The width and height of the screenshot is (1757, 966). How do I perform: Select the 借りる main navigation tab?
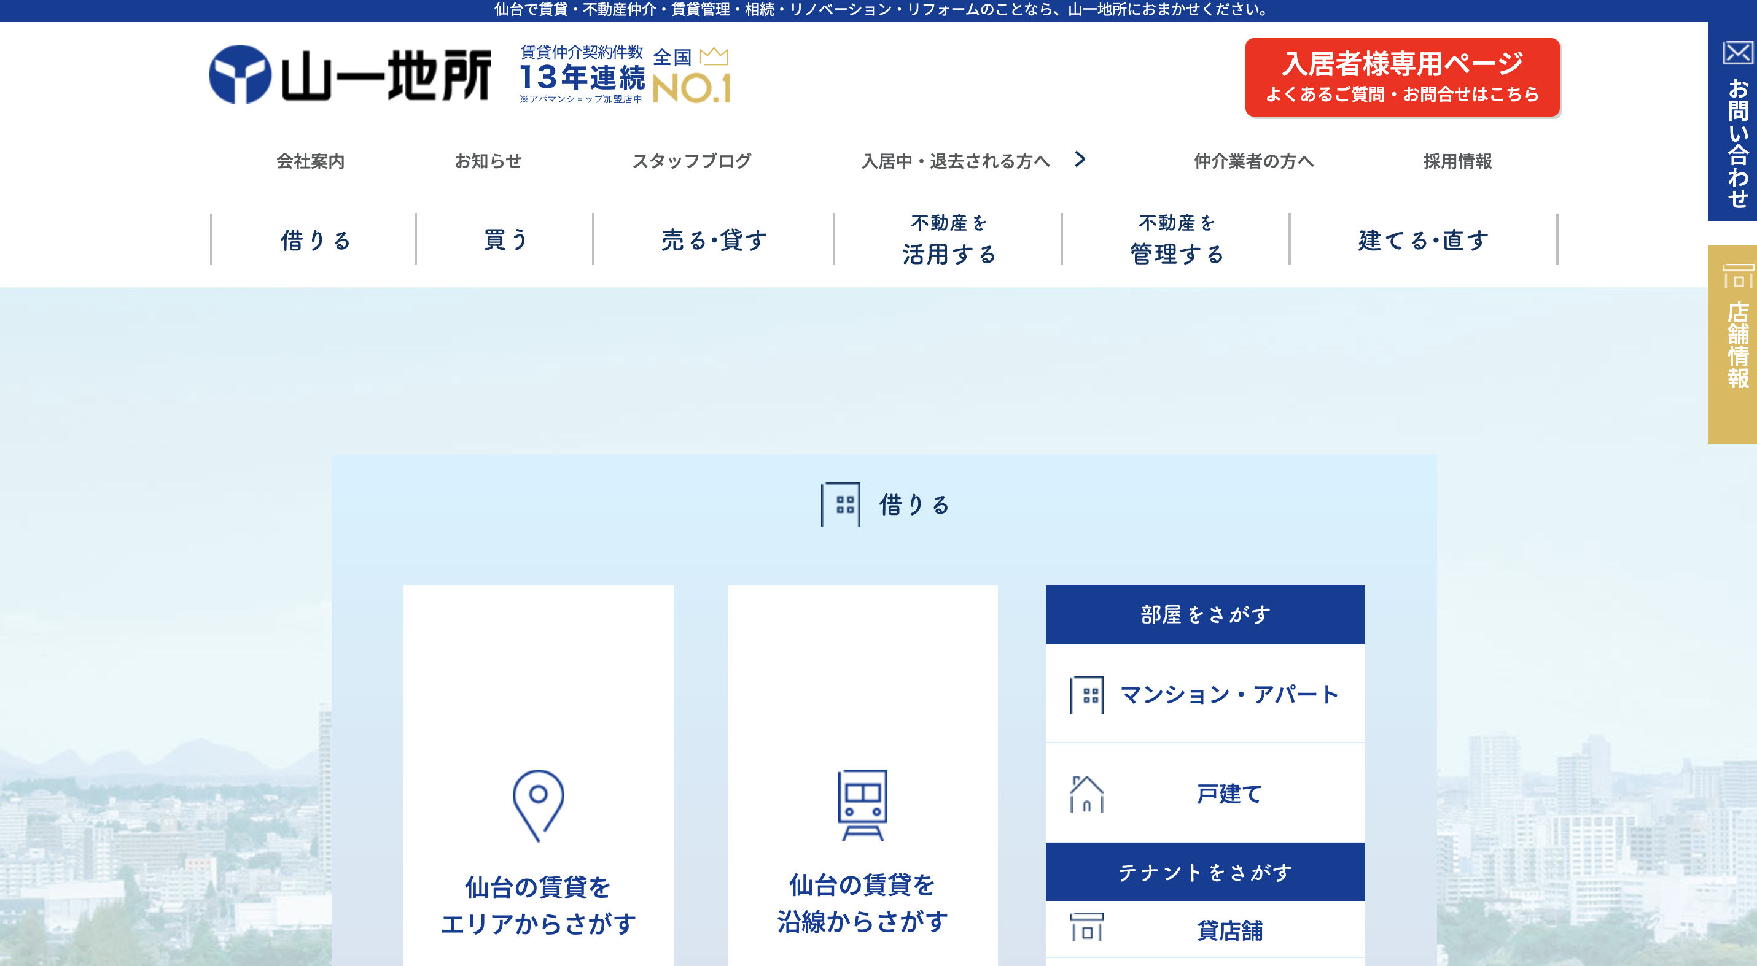pyautogui.click(x=314, y=239)
